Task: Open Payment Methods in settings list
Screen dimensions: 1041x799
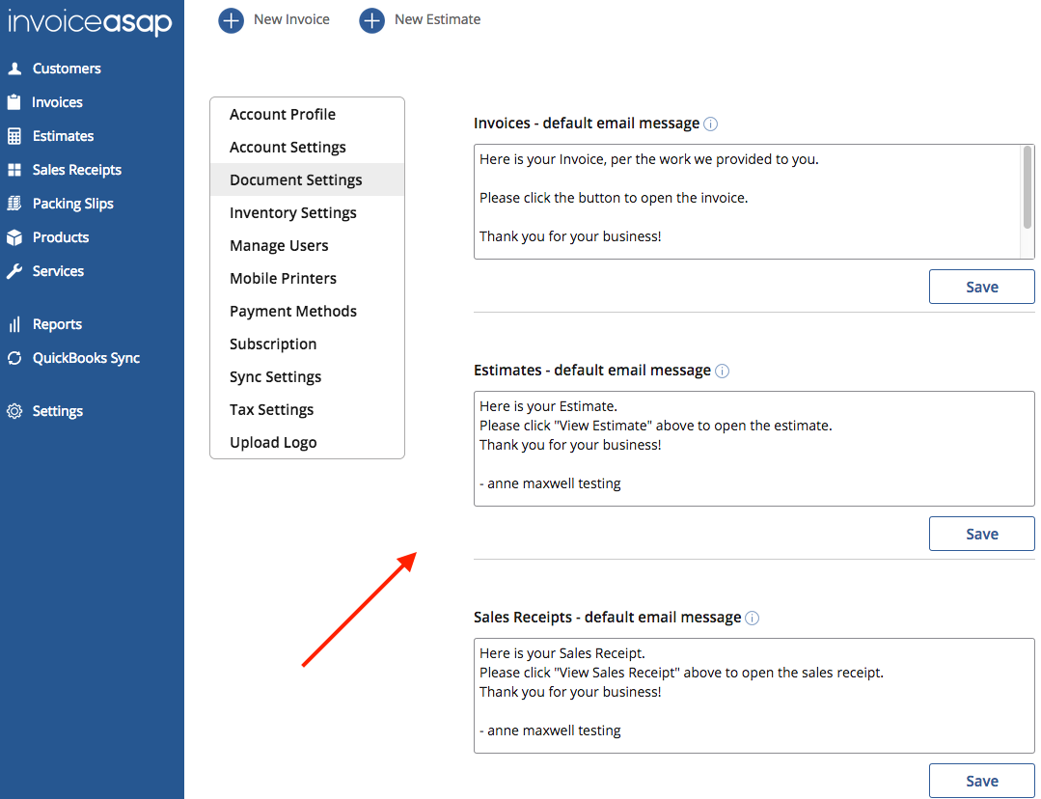Action: coord(293,311)
